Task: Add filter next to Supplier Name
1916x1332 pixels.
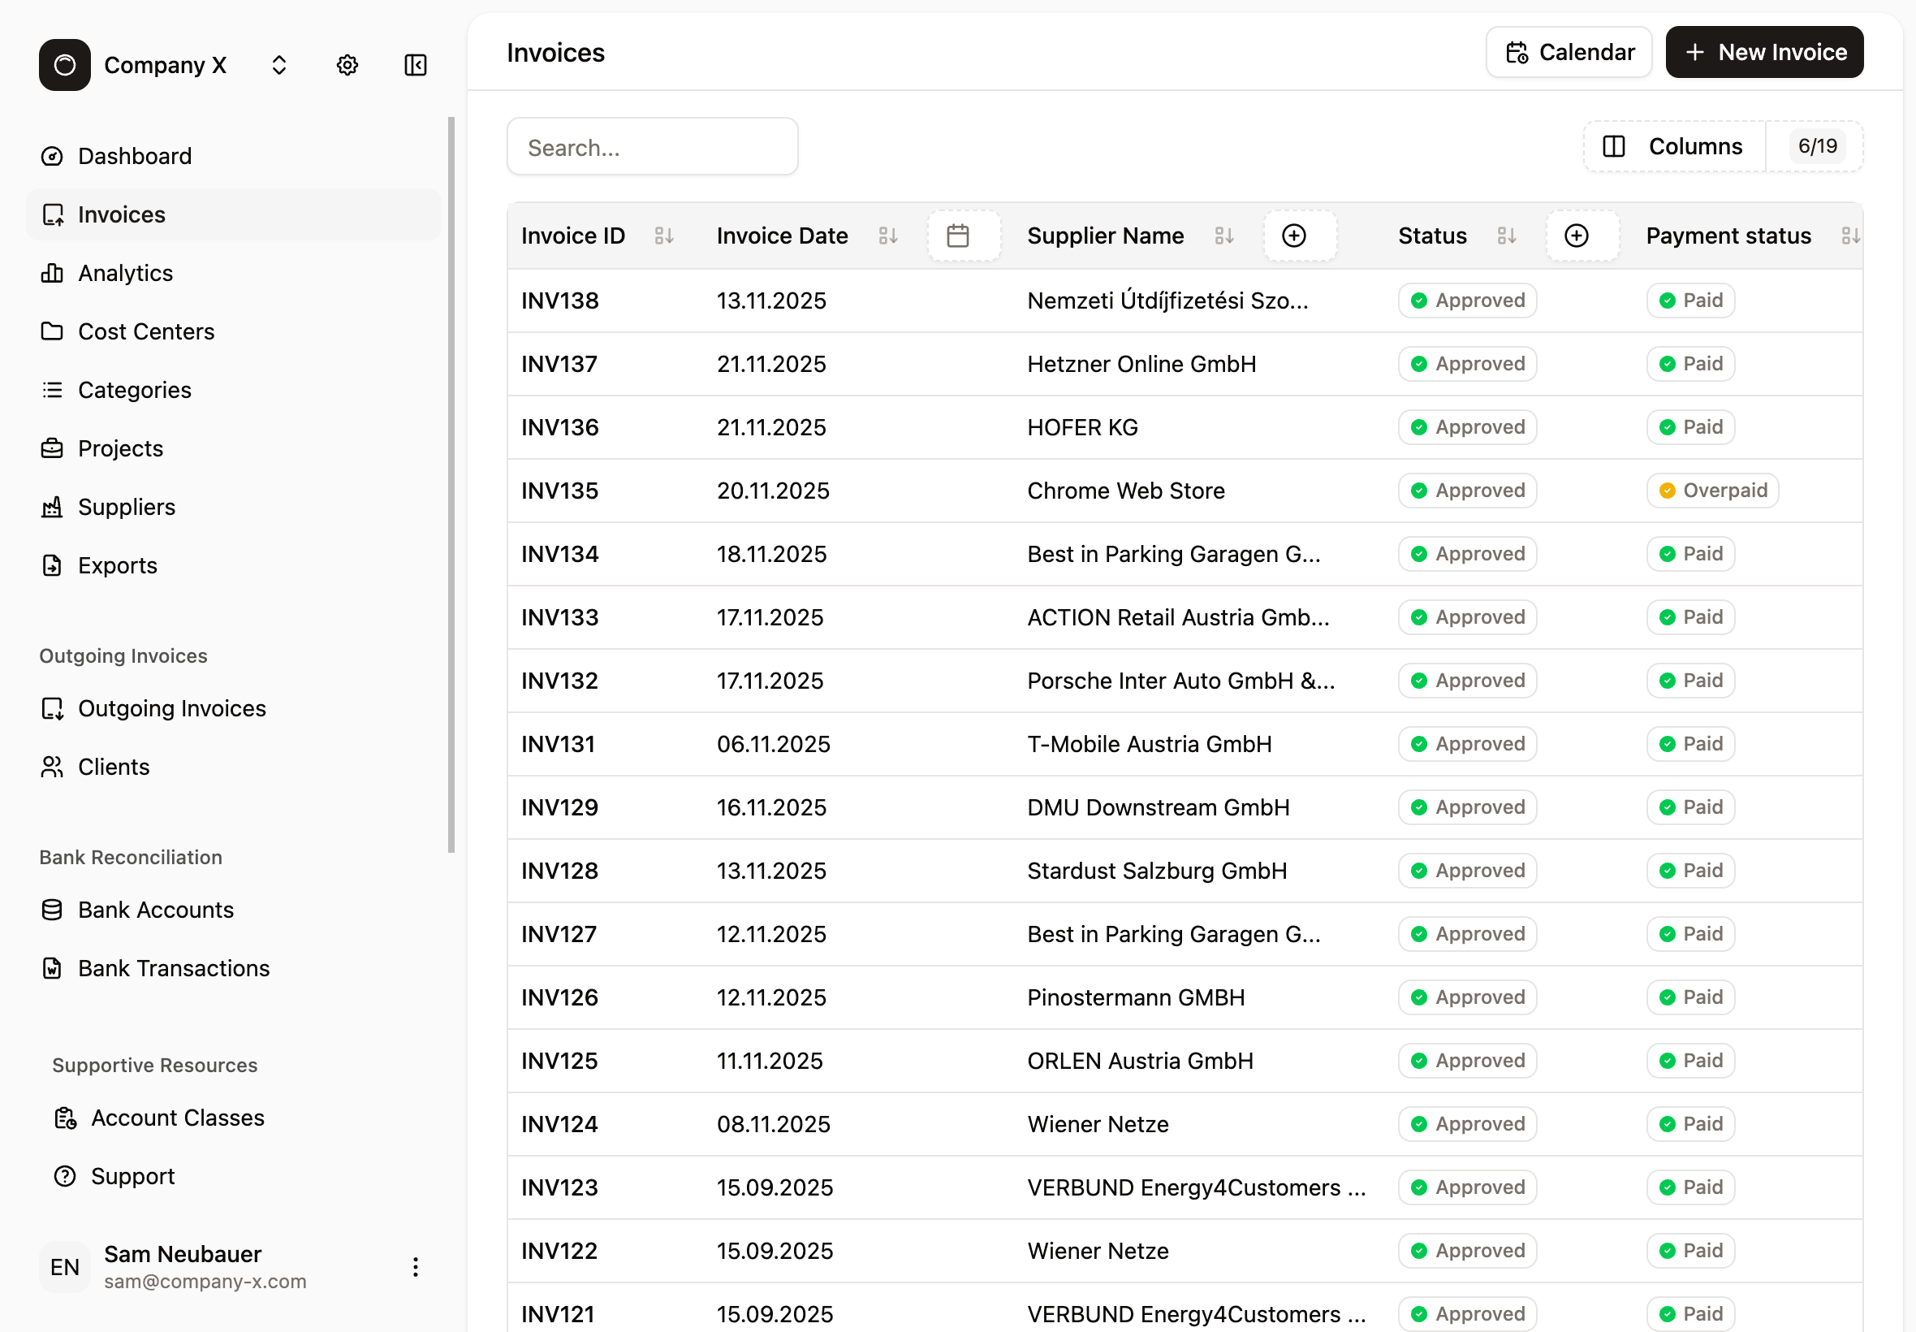Action: point(1294,236)
